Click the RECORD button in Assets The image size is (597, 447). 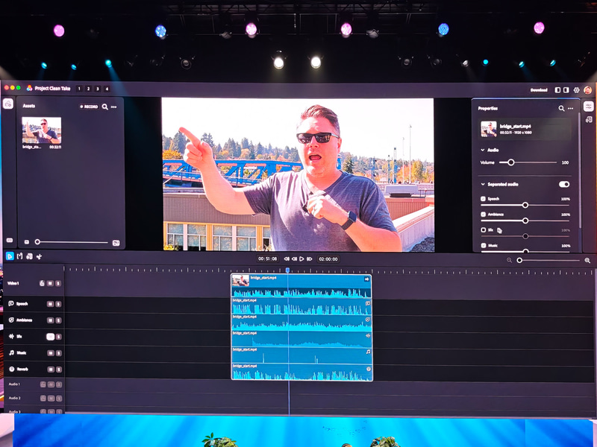(x=89, y=107)
